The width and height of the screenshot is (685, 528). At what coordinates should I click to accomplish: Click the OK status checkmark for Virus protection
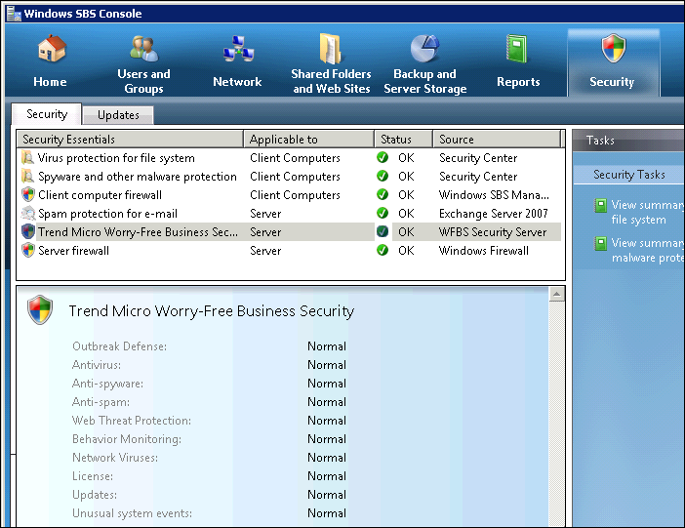tap(383, 157)
